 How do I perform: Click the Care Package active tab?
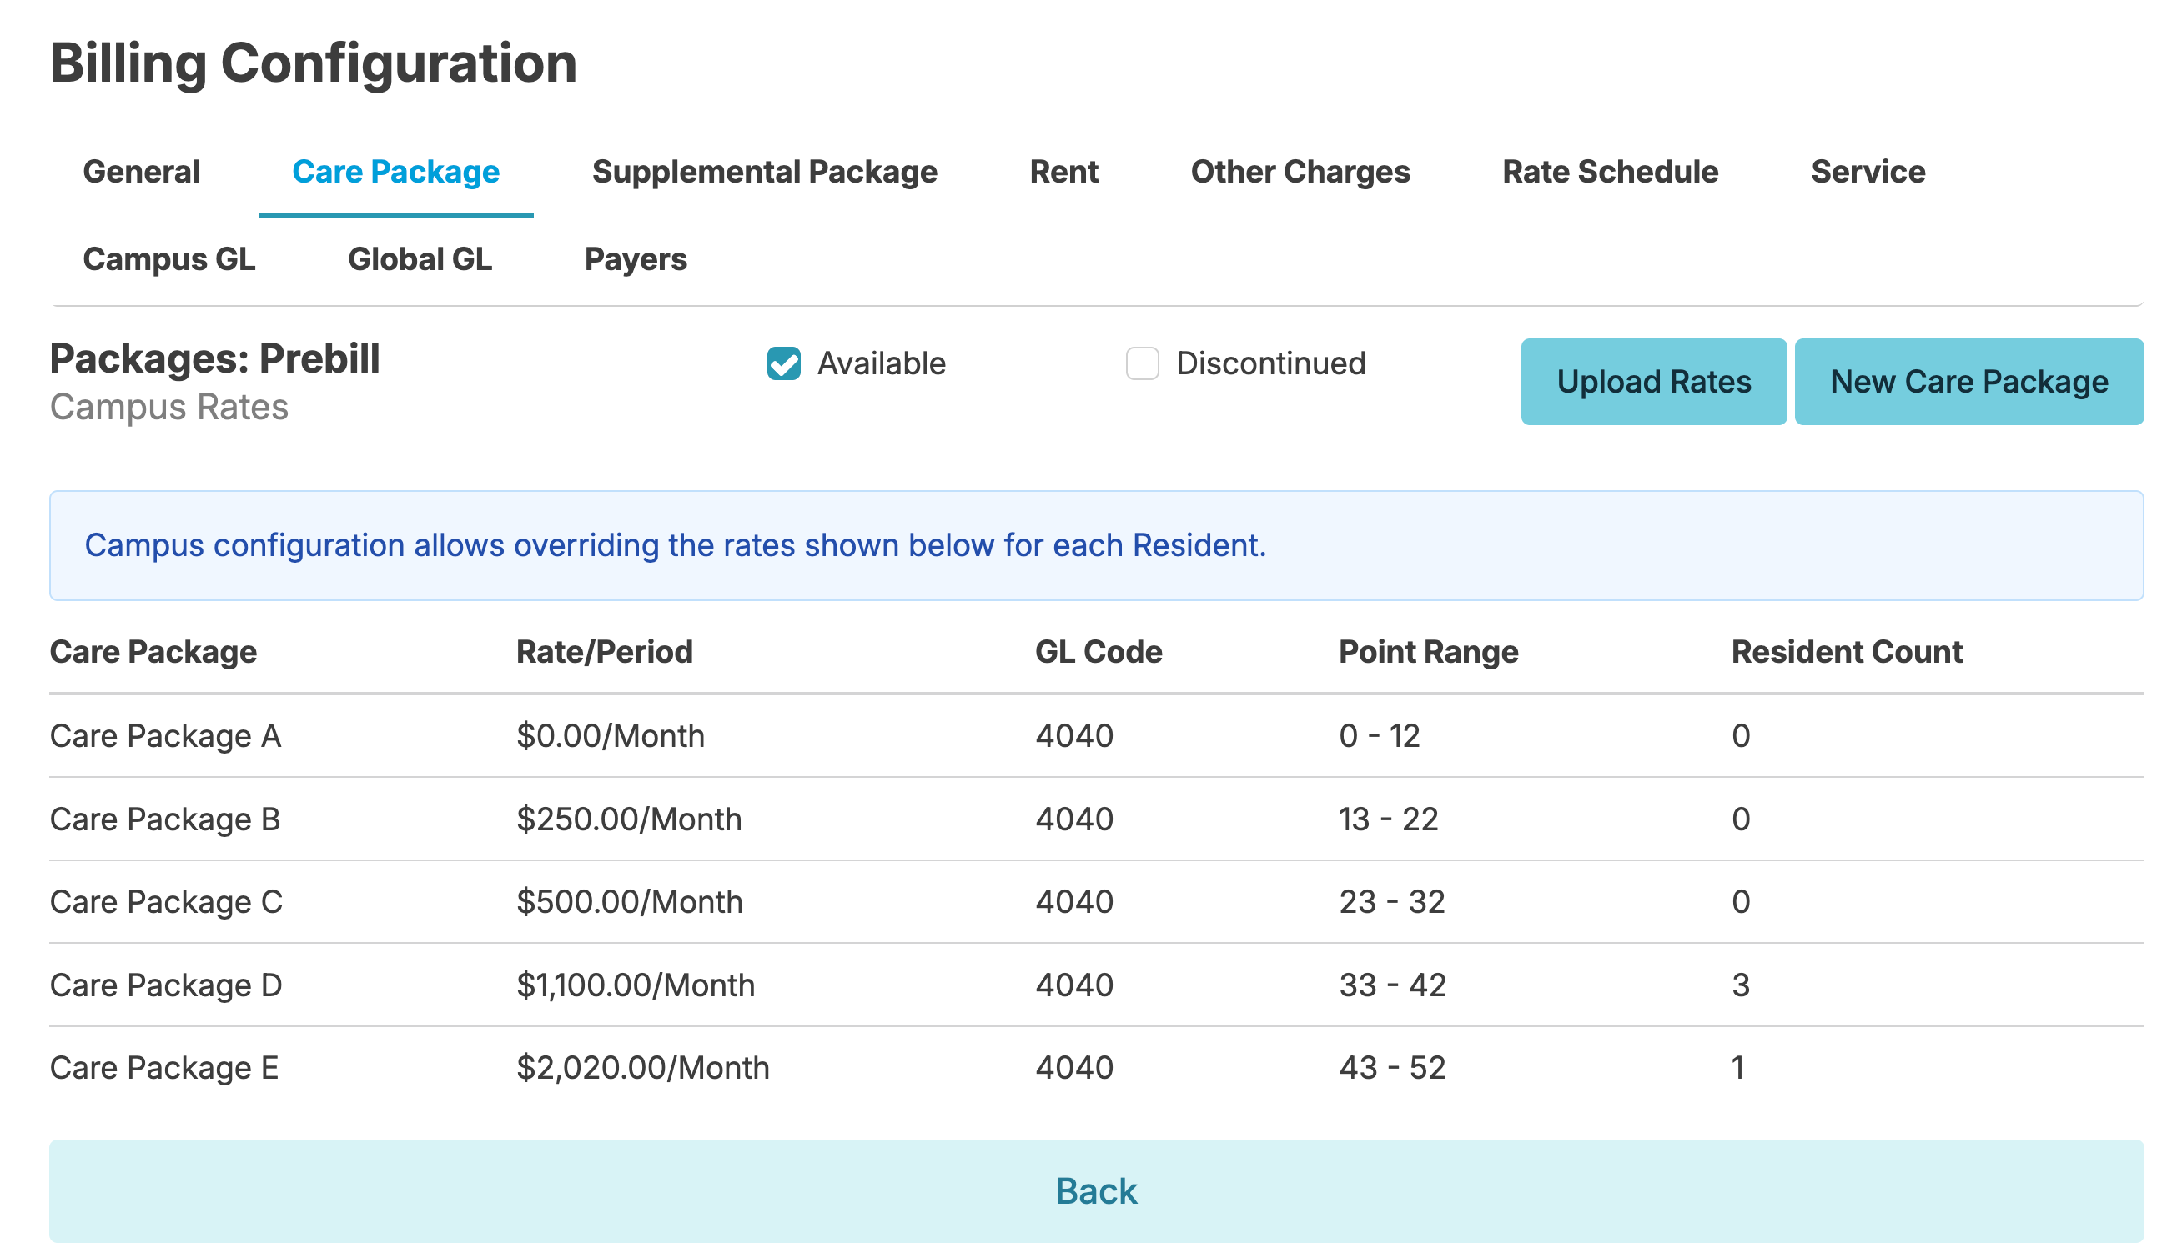[x=395, y=172]
